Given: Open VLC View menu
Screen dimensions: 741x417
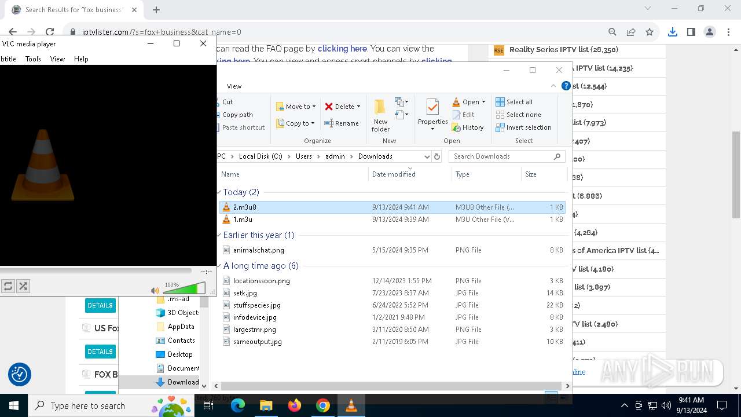Looking at the screenshot, I should pos(57,59).
